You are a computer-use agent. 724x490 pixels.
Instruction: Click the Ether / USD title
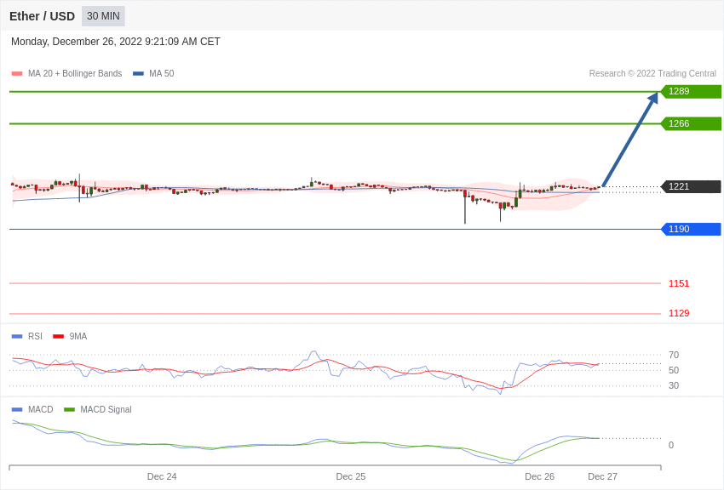click(42, 16)
